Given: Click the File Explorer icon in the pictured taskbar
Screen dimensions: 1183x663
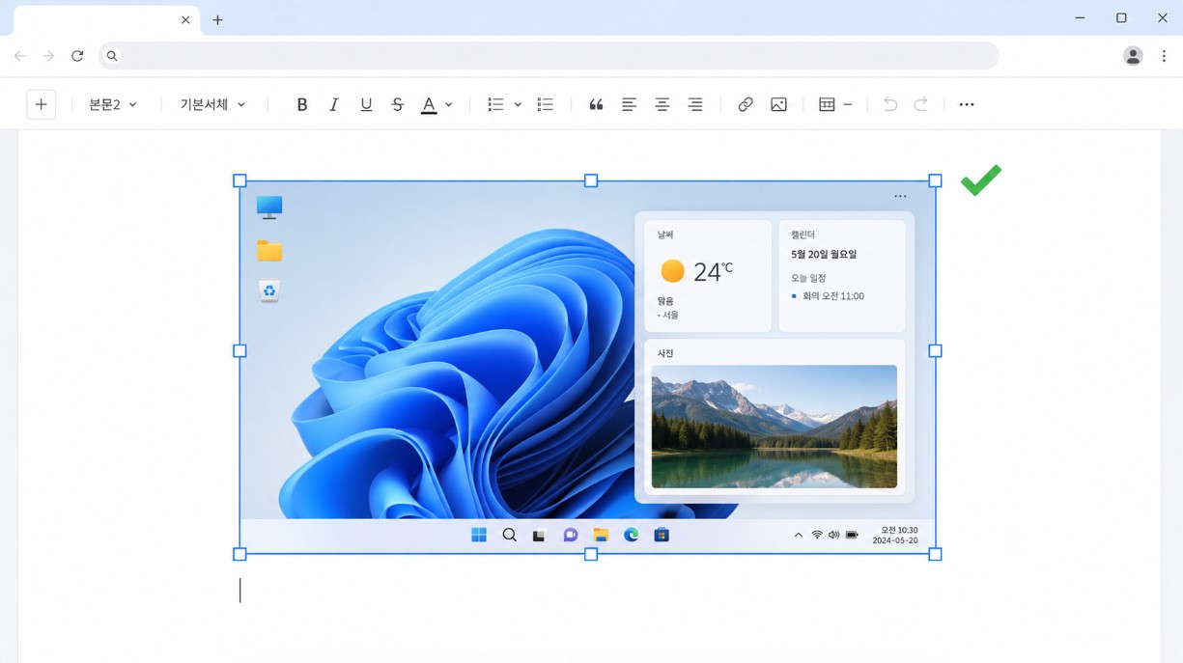Looking at the screenshot, I should click(x=601, y=535).
